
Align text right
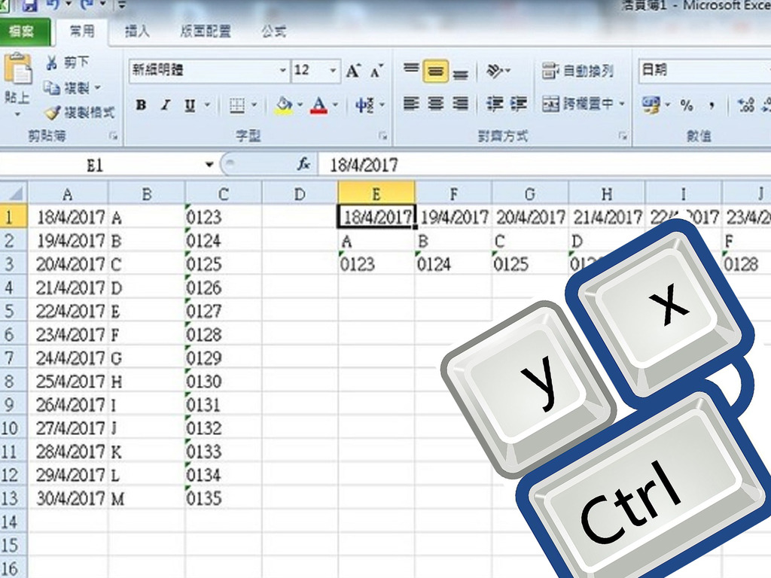[460, 104]
